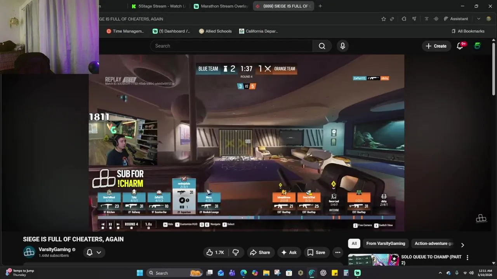Toggle the subscription notification bell
The width and height of the screenshot is (497, 279).
point(89,252)
